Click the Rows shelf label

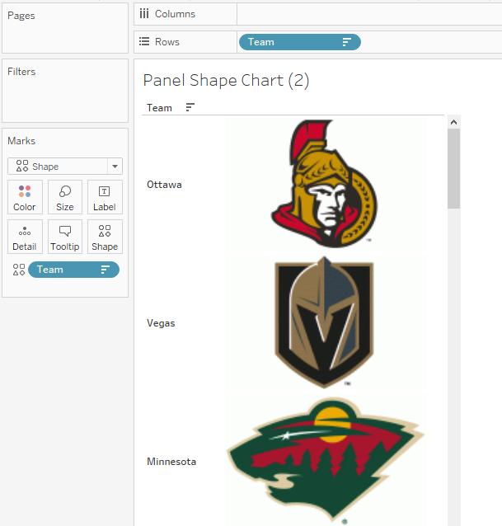pos(167,42)
